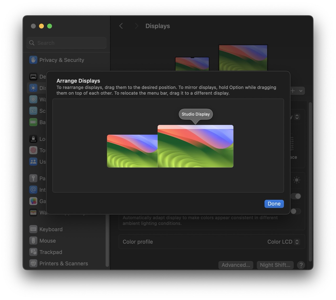Click the question mark help button
This screenshot has height=300, width=336.
(301, 265)
